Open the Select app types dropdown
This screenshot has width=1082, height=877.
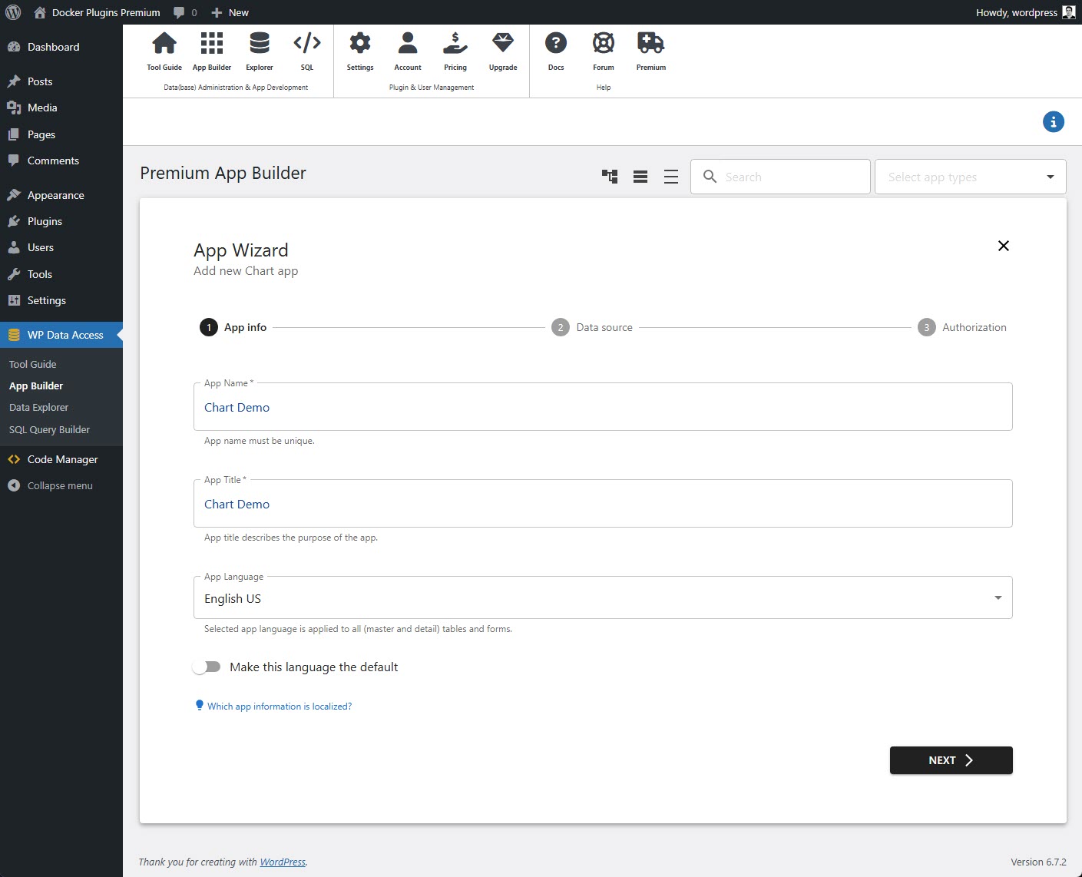pyautogui.click(x=971, y=177)
